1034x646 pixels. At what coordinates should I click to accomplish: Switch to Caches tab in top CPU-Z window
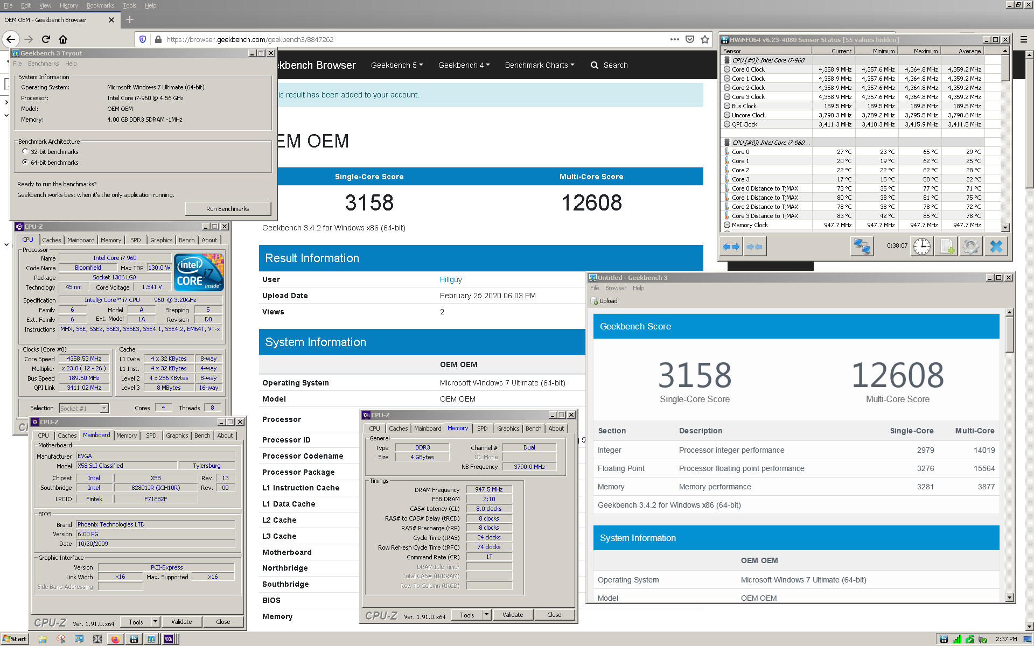[x=52, y=240]
